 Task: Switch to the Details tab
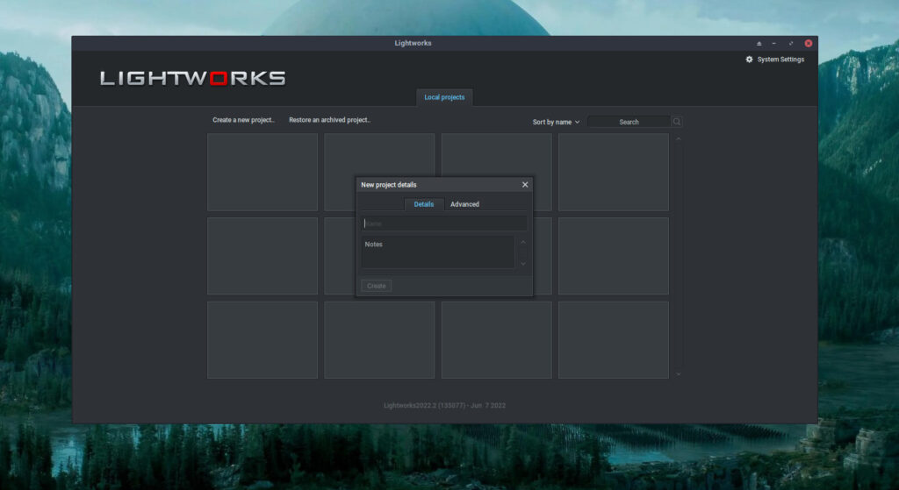tap(424, 204)
